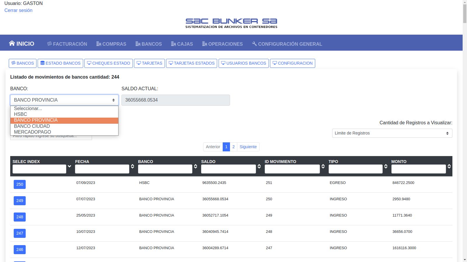Click the sort arrows on SALDO column
This screenshot has width=467, height=262.
point(259,166)
